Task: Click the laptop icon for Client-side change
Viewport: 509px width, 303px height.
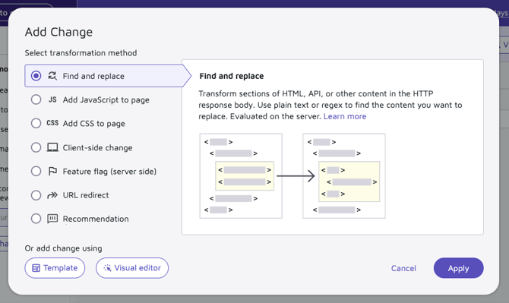Action: [x=52, y=147]
